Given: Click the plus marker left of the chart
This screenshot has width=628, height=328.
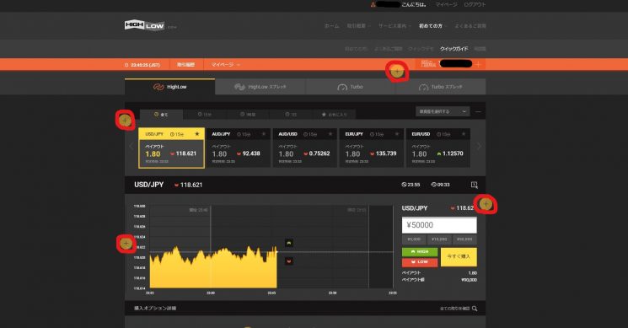Looking at the screenshot, I should [x=126, y=243].
